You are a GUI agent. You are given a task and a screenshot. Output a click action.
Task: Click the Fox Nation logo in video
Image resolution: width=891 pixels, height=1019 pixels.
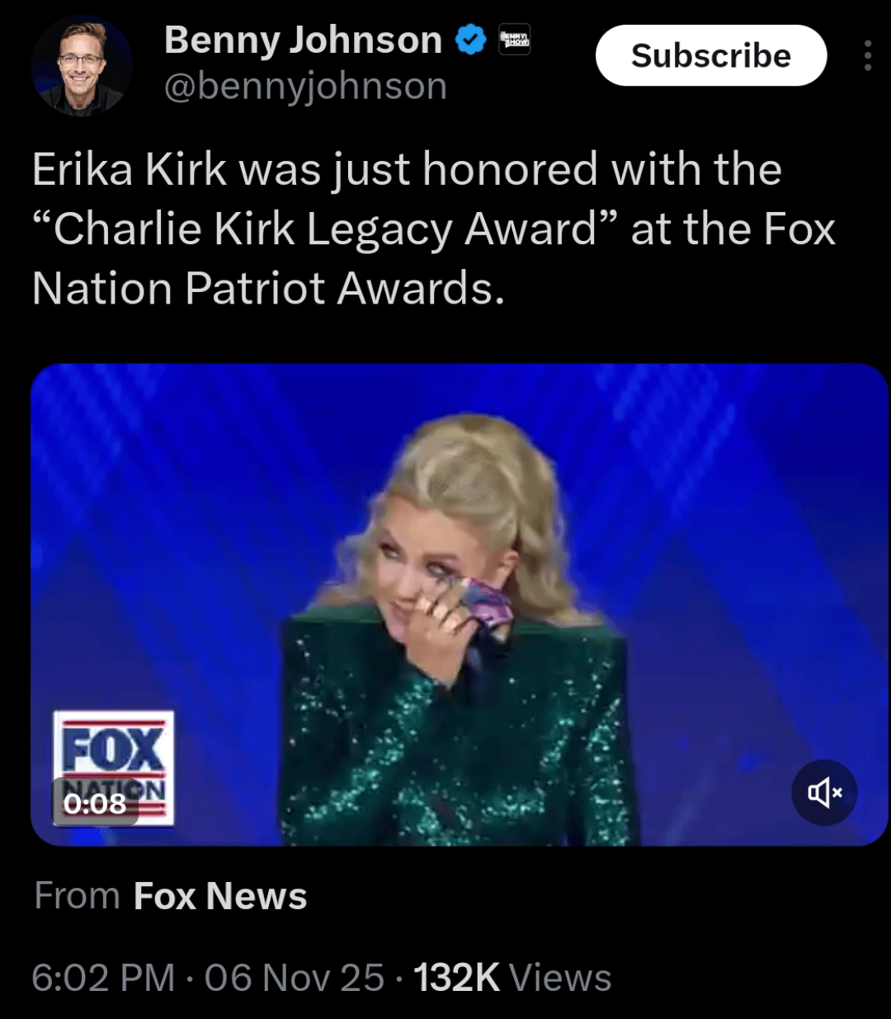(113, 767)
